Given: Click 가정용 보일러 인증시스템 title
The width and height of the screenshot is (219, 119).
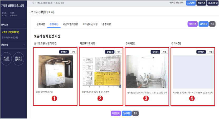Looking at the screenshot, I should pos(13,6).
